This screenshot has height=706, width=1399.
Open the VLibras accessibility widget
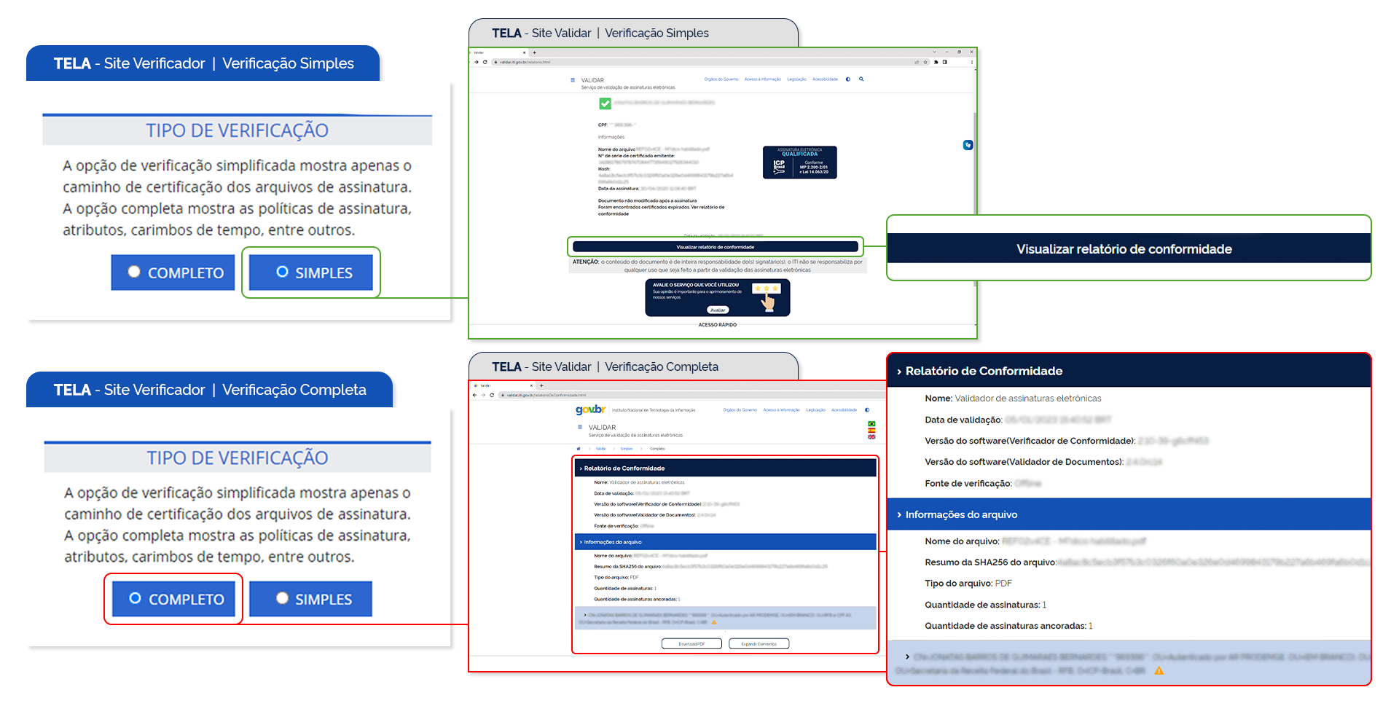point(968,145)
